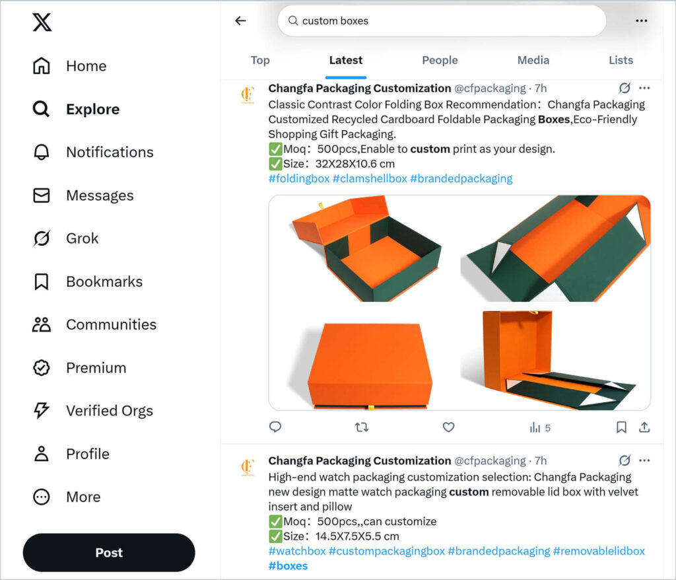Share the folding box post
Screen dimensions: 676x580
coord(644,427)
